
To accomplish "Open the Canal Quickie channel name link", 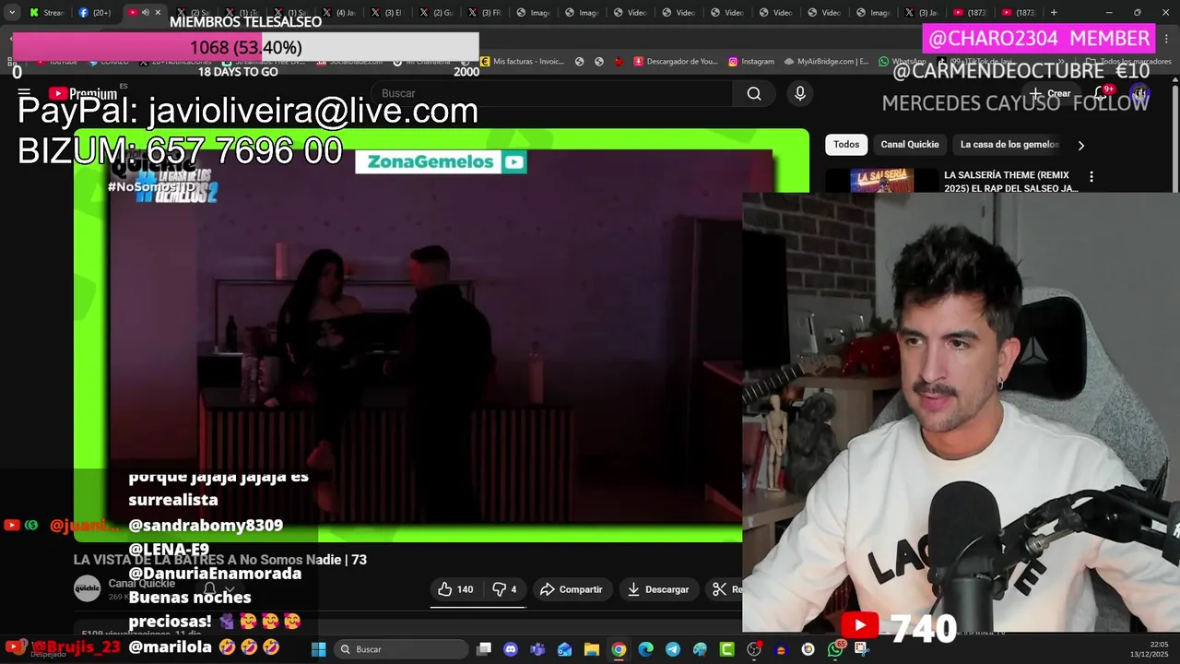I will [141, 583].
